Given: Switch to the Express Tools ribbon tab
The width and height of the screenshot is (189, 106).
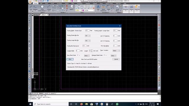Looking at the screenshot, I should point(109,4).
